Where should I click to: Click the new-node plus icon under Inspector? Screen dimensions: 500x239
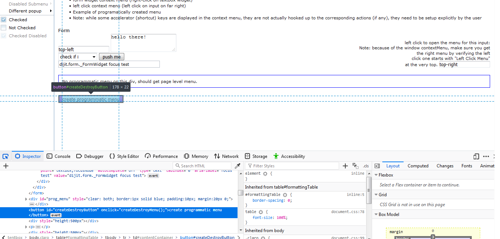point(5,166)
